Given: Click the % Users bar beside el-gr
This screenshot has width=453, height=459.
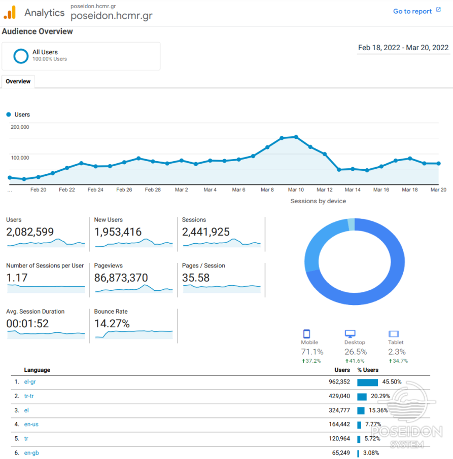Looking at the screenshot, I should click(367, 382).
